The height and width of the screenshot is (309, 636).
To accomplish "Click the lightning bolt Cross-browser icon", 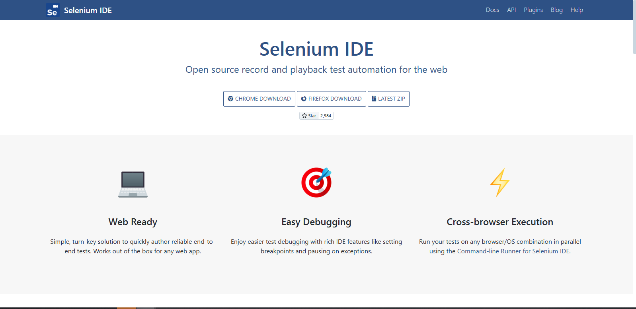I will [499, 182].
